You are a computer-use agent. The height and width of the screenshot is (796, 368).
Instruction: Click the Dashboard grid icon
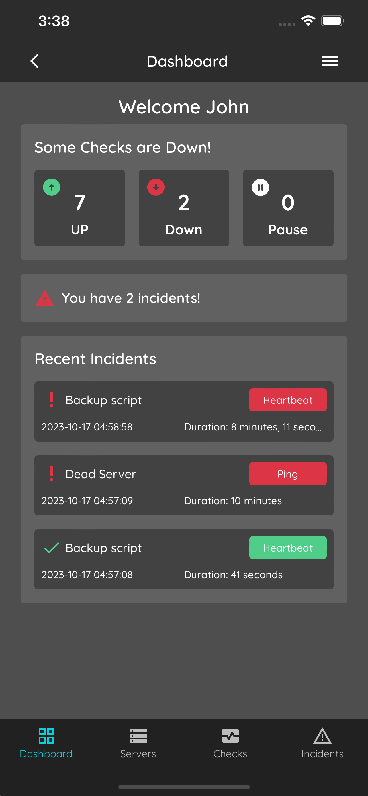[x=46, y=736]
